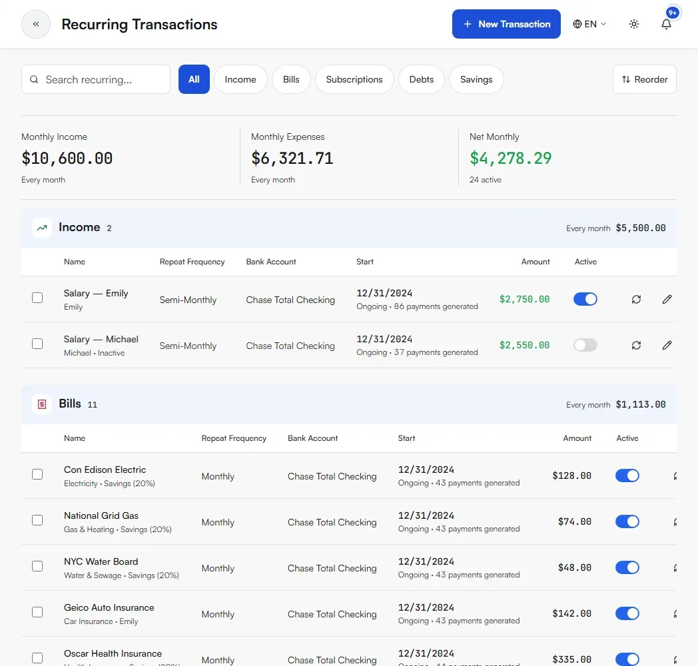
Task: Click National Grid Gas name
Action: (x=101, y=515)
